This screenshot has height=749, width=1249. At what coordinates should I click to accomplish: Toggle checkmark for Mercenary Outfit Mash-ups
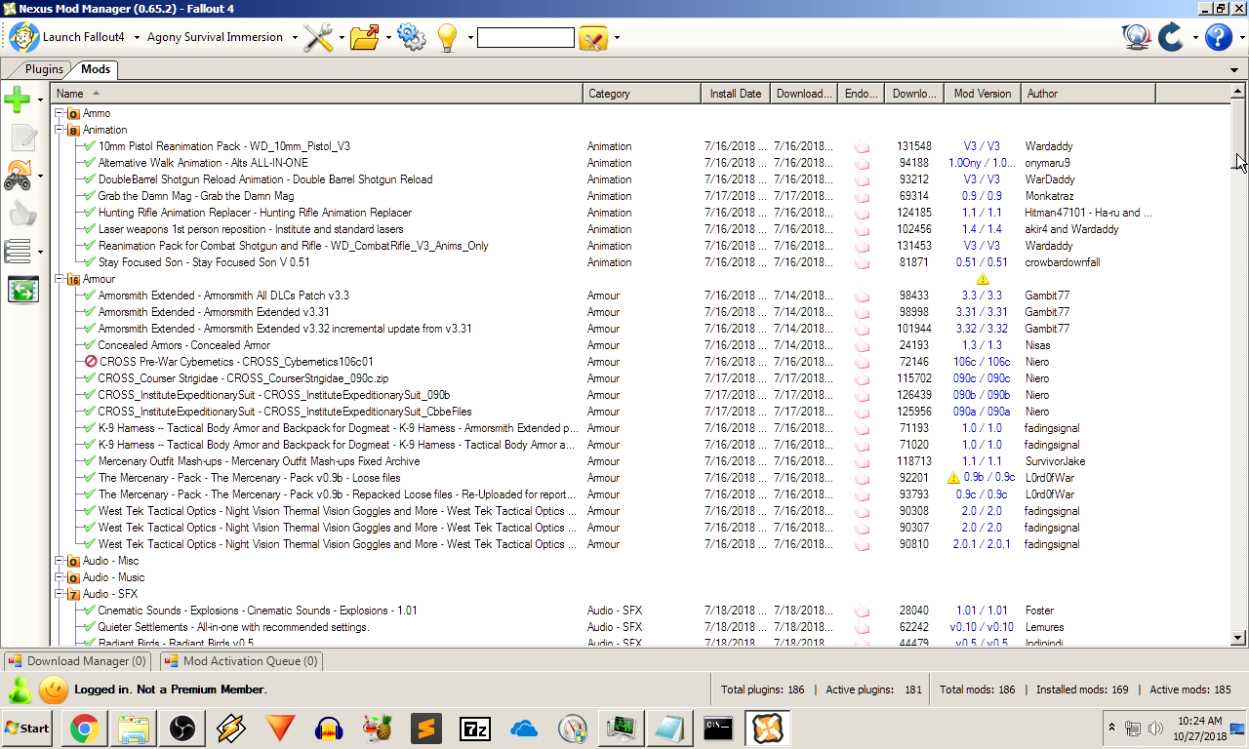coord(90,461)
